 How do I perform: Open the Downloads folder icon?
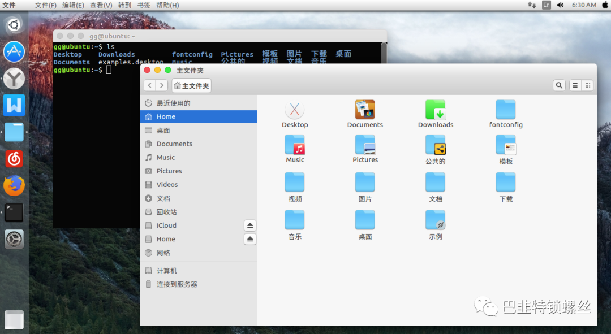coord(435,110)
